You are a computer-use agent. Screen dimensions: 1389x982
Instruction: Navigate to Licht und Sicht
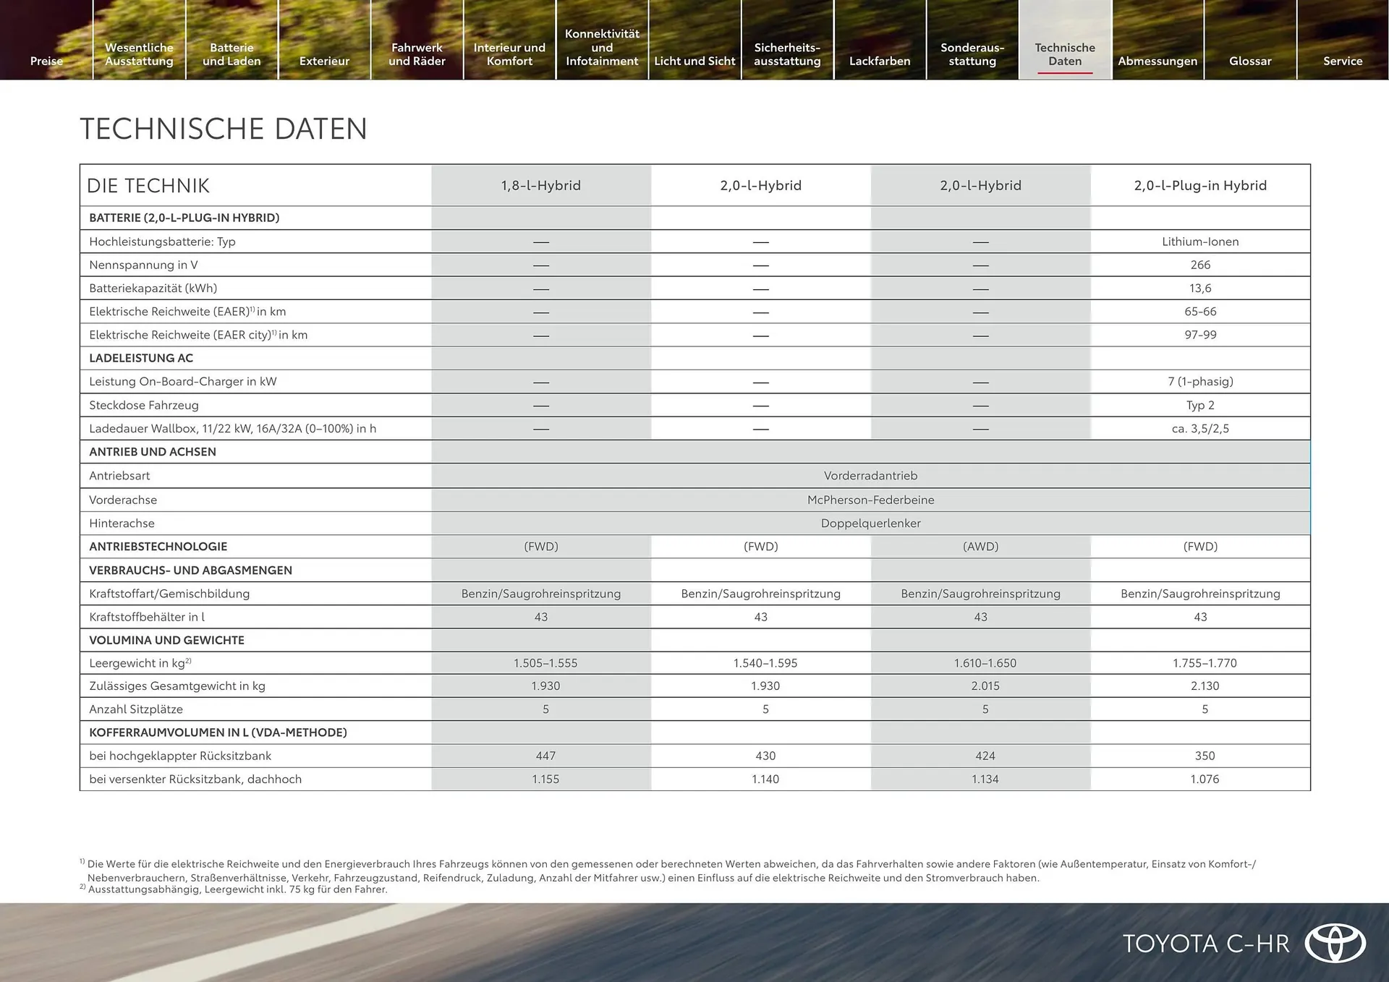[x=694, y=61]
